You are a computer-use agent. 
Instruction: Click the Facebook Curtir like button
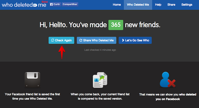click(55, 4)
